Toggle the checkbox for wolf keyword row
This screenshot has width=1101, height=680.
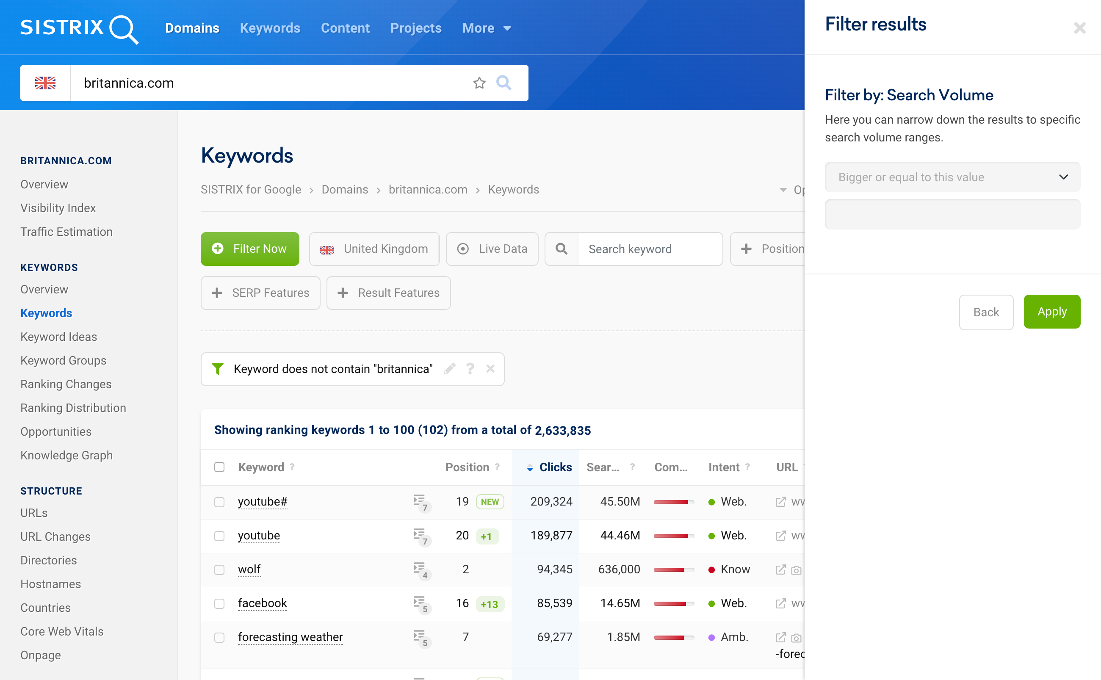pos(219,569)
